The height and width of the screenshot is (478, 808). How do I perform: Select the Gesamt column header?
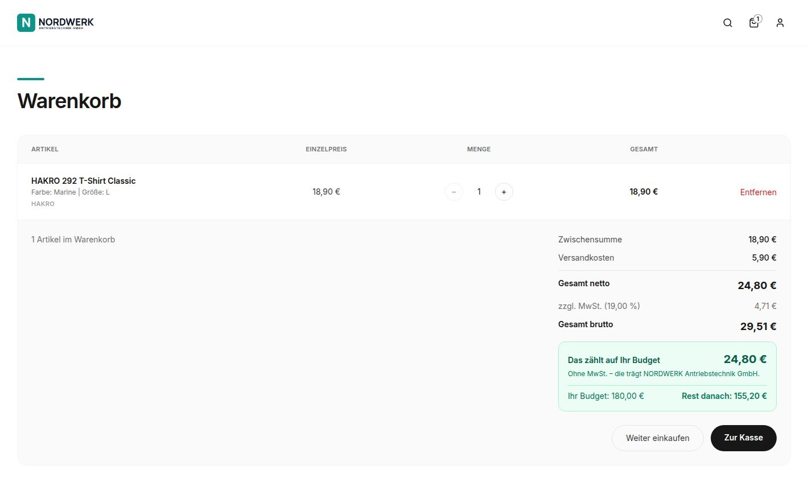[644, 149]
